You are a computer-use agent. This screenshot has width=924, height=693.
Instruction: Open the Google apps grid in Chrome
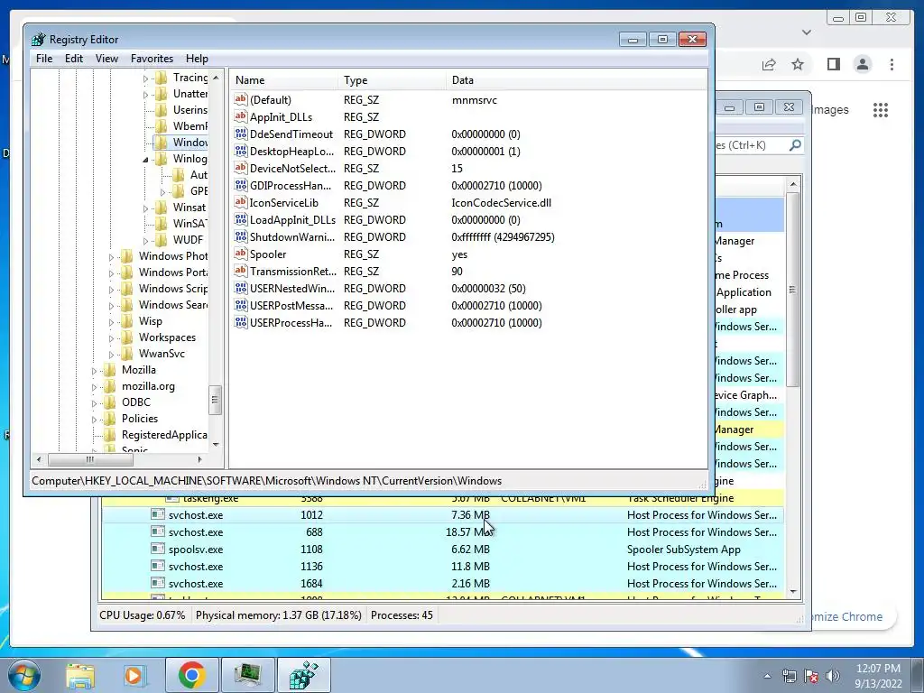(881, 109)
